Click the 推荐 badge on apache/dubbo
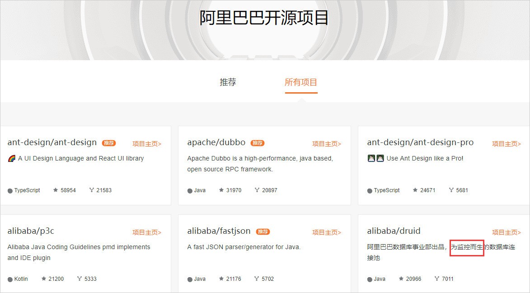This screenshot has width=530, height=293. [257, 143]
